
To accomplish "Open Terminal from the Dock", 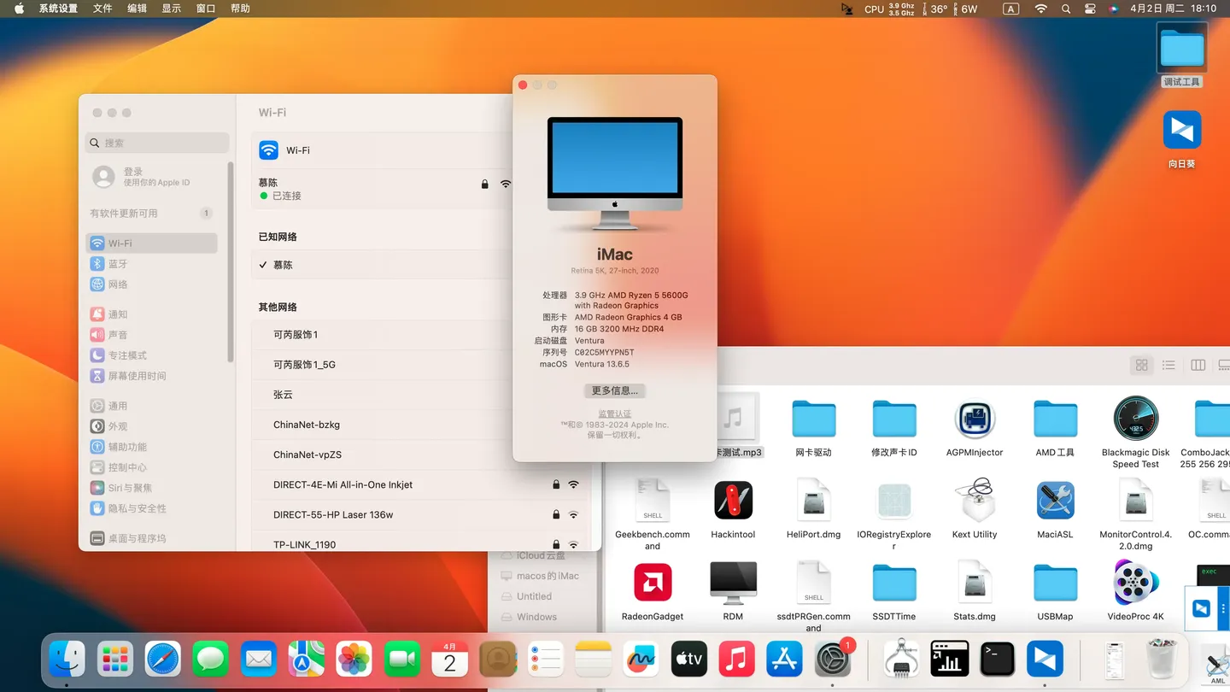I will (x=997, y=658).
